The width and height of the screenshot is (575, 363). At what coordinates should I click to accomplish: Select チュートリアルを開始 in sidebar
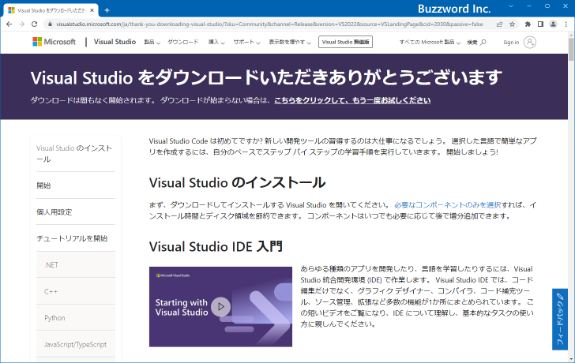[x=76, y=238]
